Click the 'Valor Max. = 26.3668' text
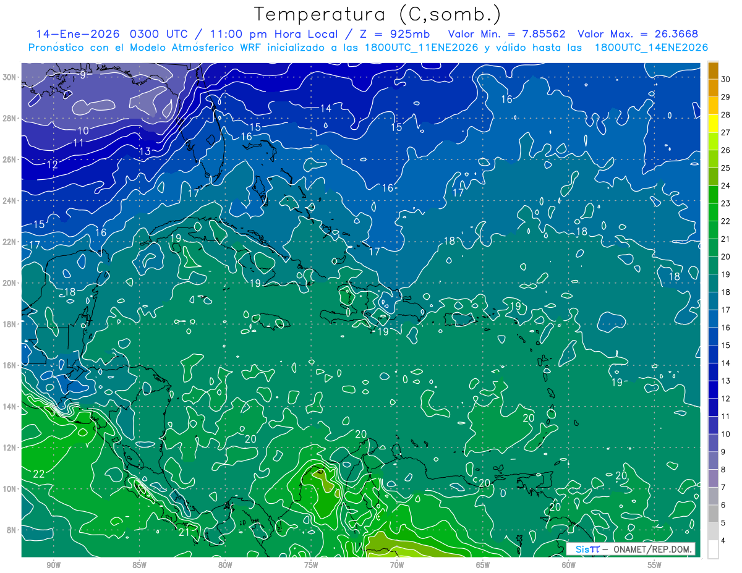742x573 pixels. [x=638, y=33]
